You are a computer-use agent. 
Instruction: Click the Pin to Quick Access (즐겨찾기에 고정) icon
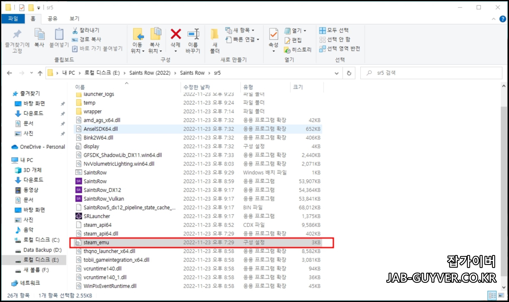tap(17, 34)
